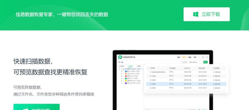This screenshot has width=249, height=110.
Task: Expand the 图片 tree node
Action: tap(122, 71)
